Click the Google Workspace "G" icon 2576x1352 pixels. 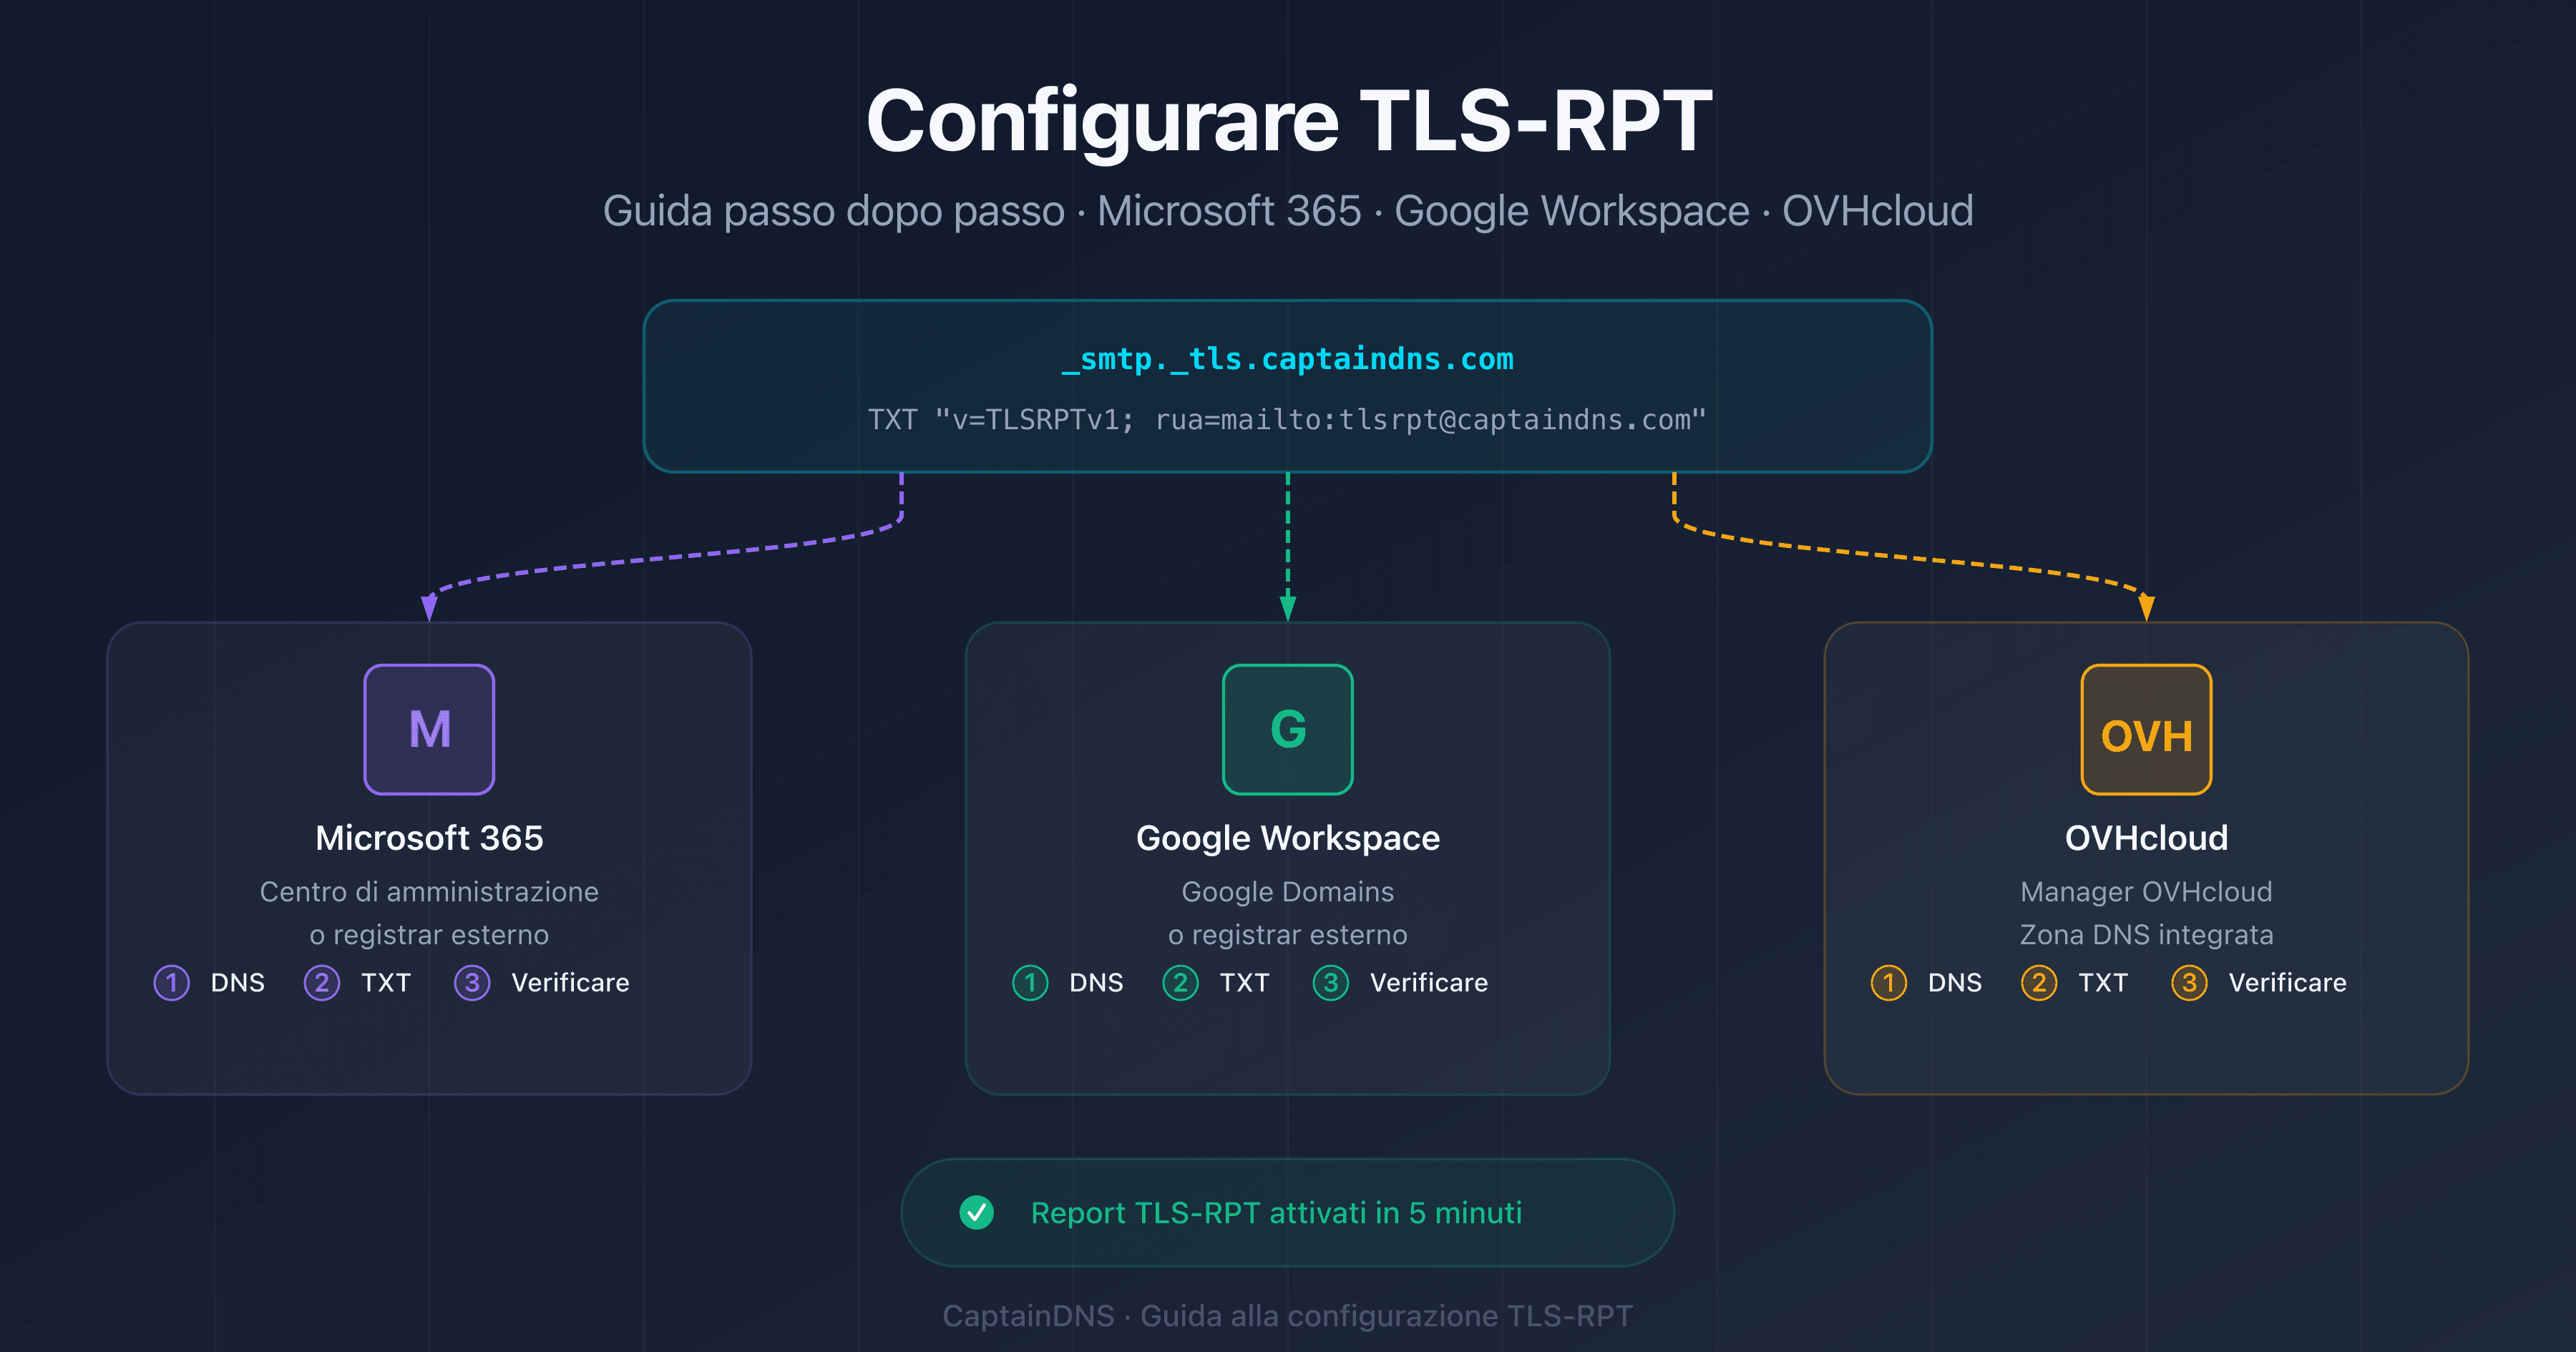tap(1287, 729)
